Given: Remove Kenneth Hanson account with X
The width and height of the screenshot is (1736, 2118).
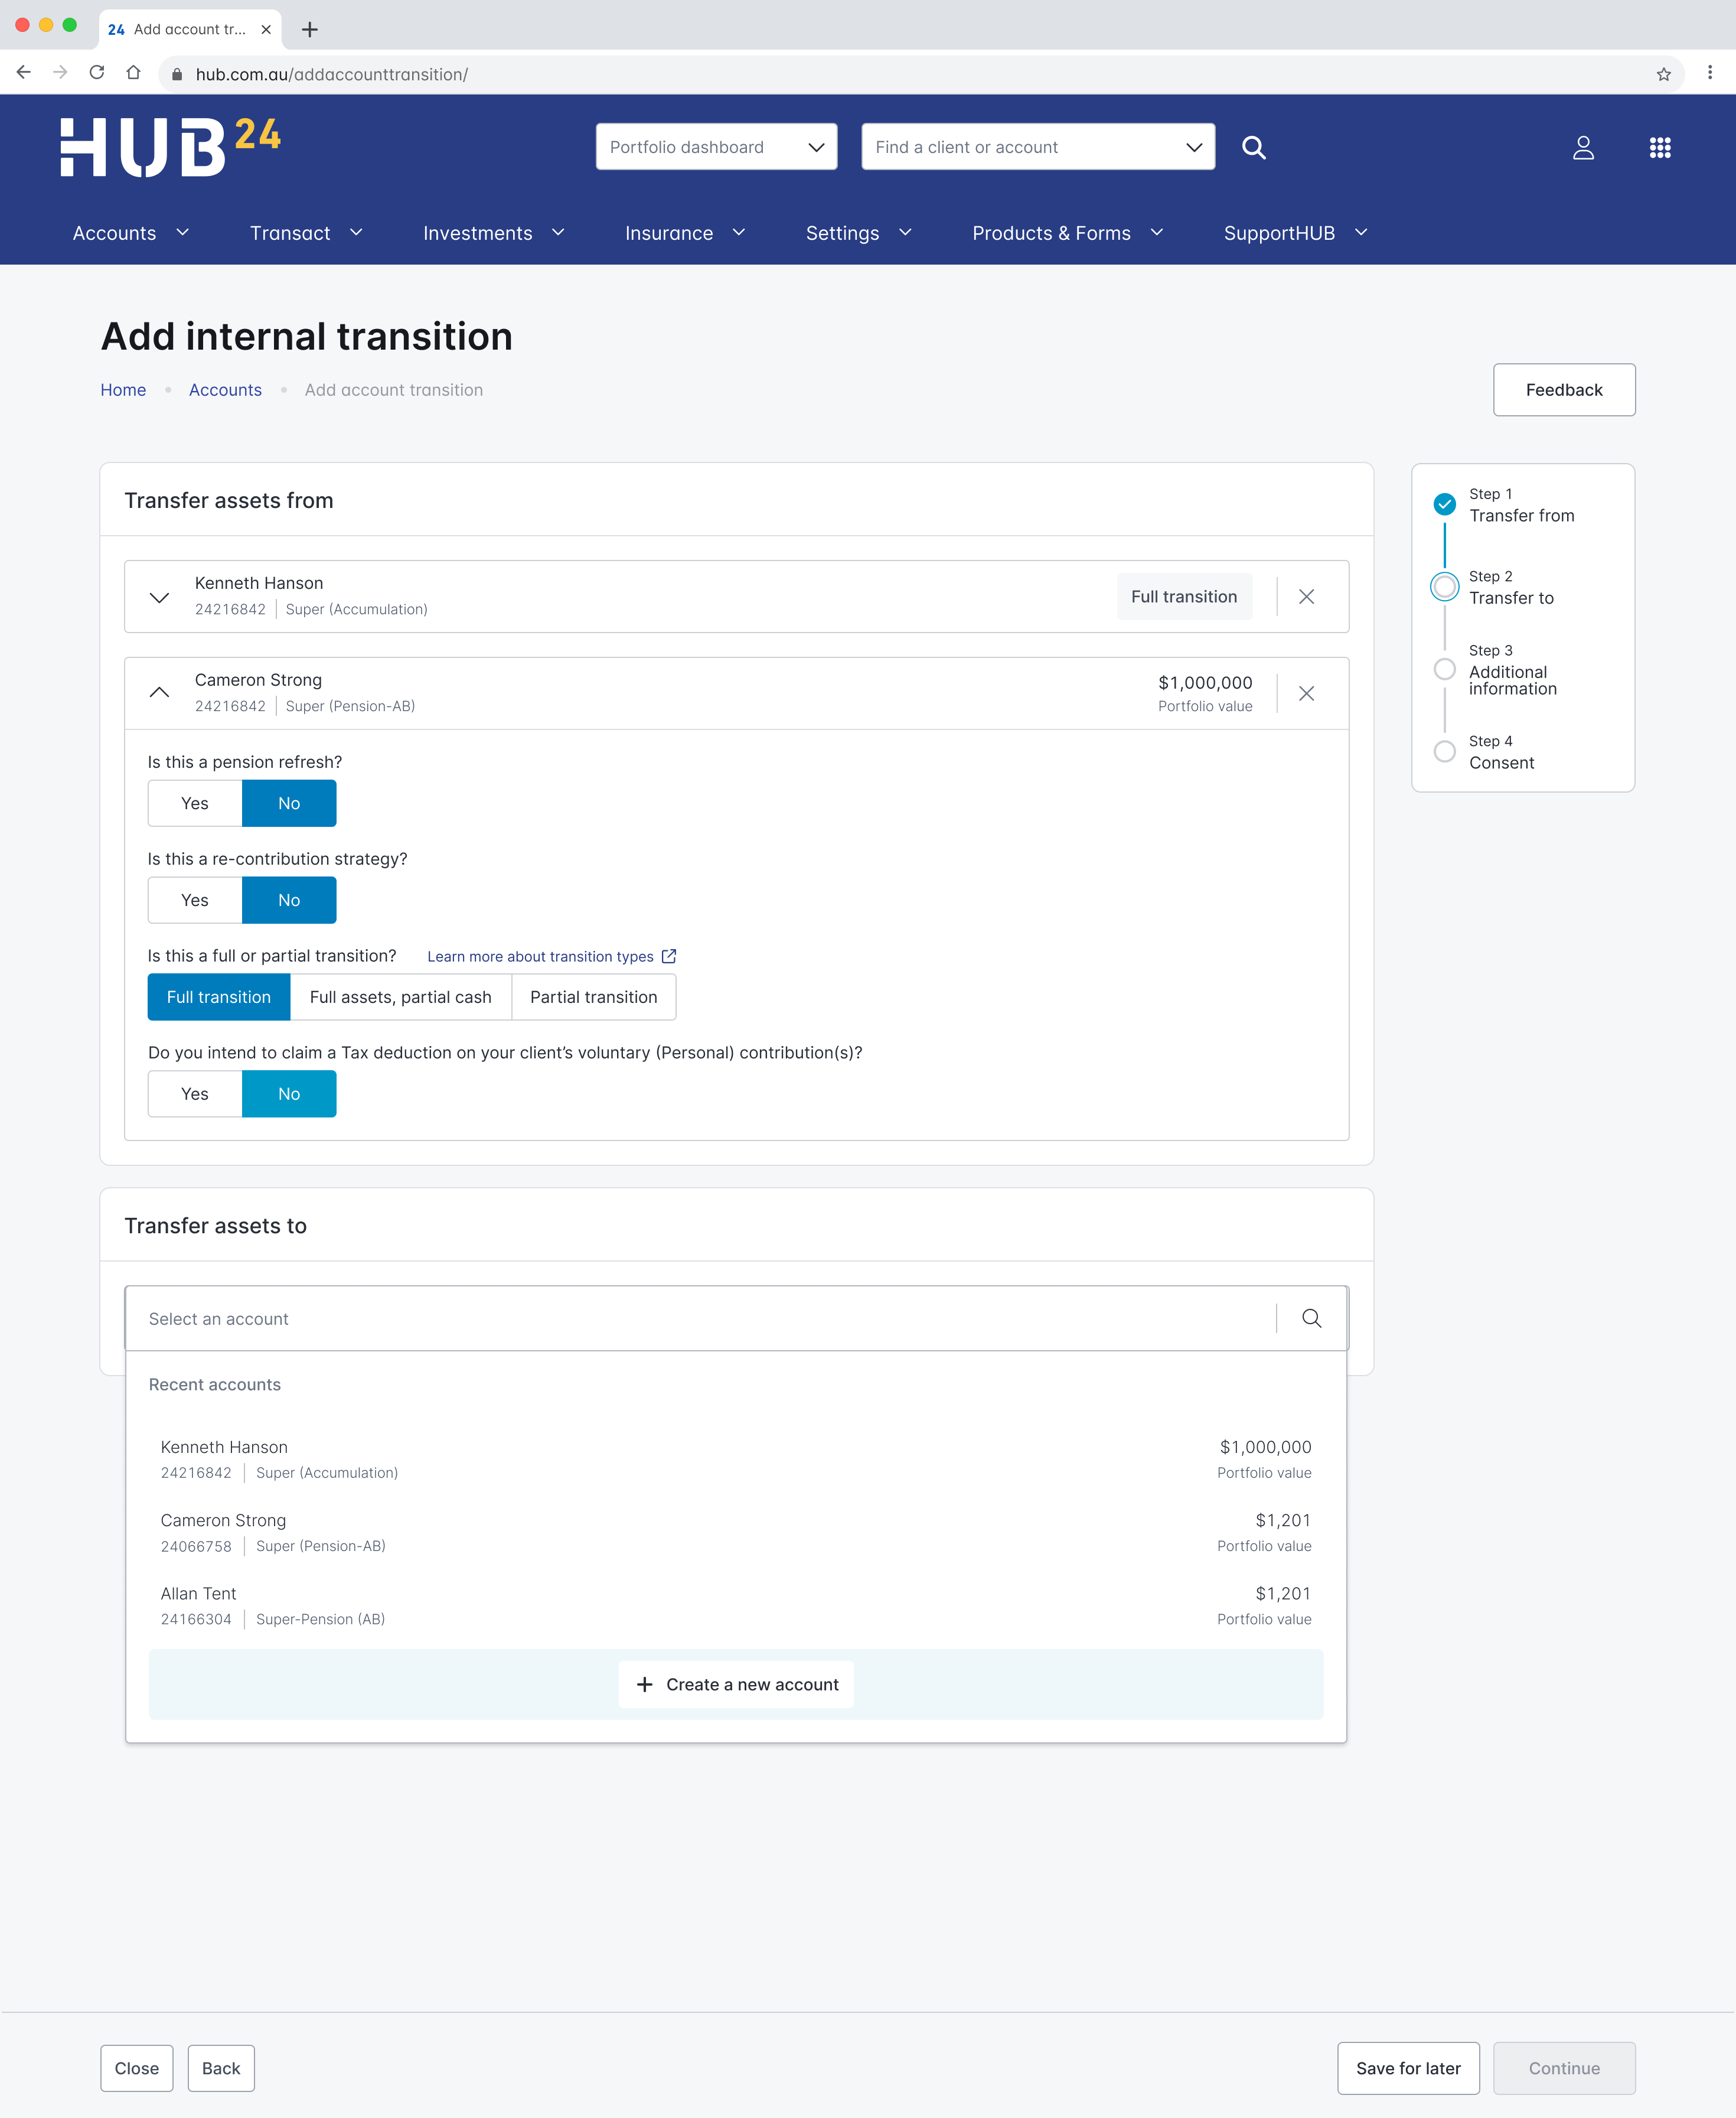Looking at the screenshot, I should coord(1306,597).
